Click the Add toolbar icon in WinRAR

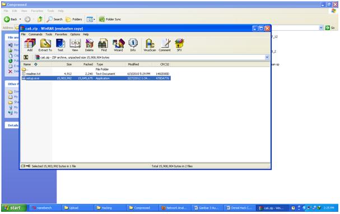(x=30, y=45)
